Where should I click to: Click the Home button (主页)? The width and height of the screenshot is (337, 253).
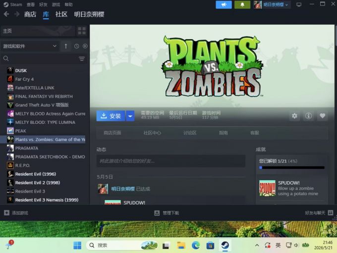tap(38, 31)
